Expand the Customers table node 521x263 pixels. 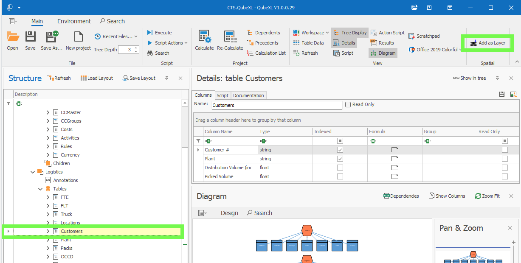48,231
